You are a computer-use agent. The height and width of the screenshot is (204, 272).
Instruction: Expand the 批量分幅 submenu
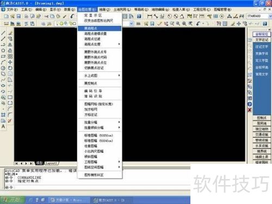pos(100,122)
